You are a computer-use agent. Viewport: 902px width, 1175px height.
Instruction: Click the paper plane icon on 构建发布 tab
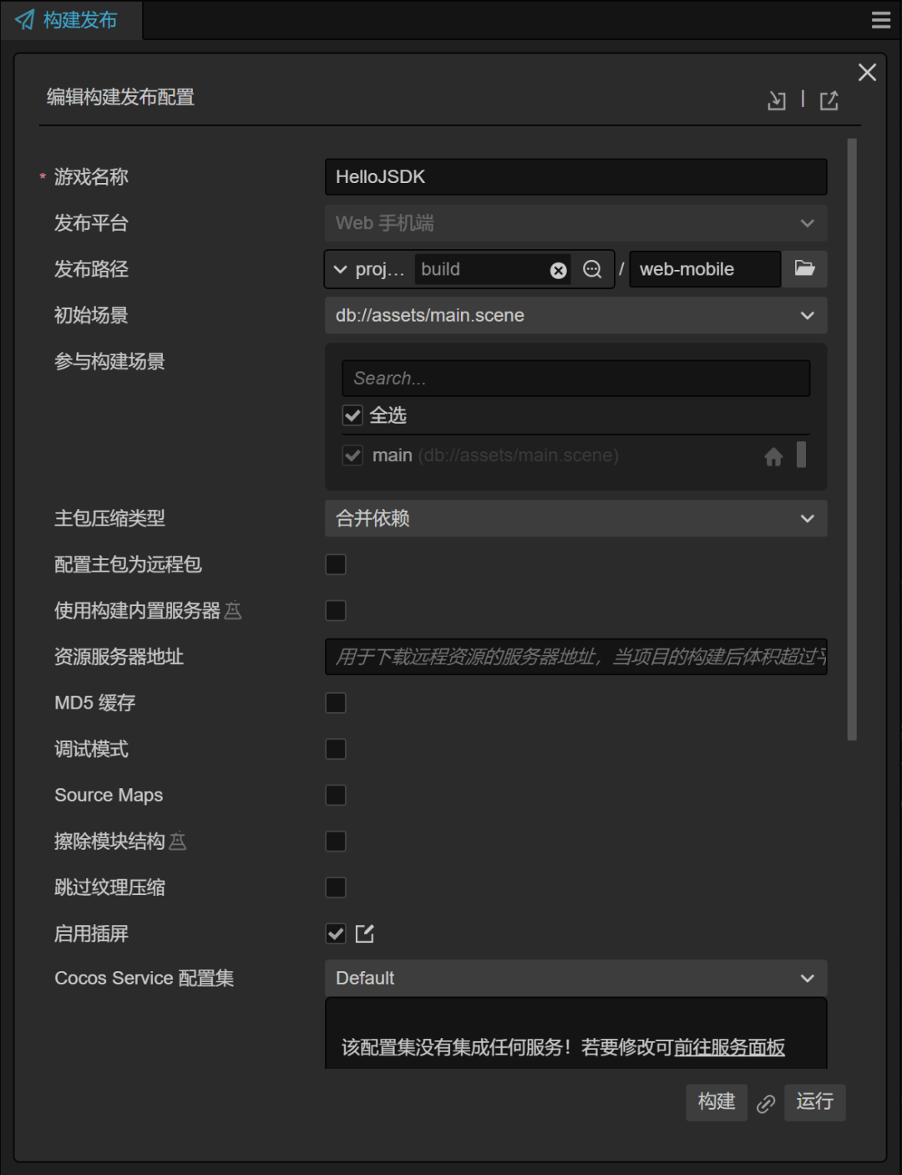(25, 20)
